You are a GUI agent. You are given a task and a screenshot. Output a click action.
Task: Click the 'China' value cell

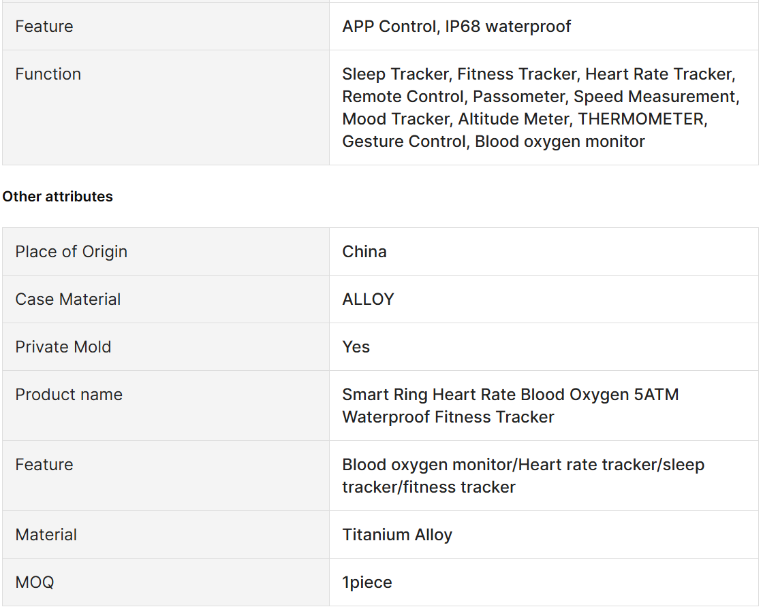click(x=544, y=252)
